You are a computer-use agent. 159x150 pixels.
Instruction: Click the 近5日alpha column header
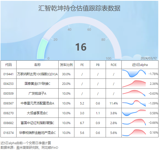[140, 65]
